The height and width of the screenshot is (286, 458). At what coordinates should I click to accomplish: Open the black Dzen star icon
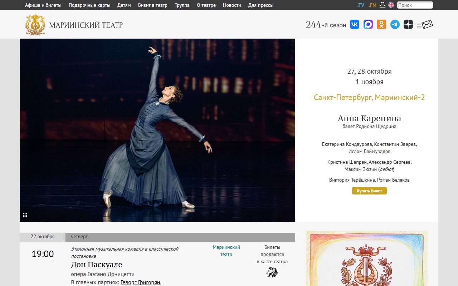(408, 24)
